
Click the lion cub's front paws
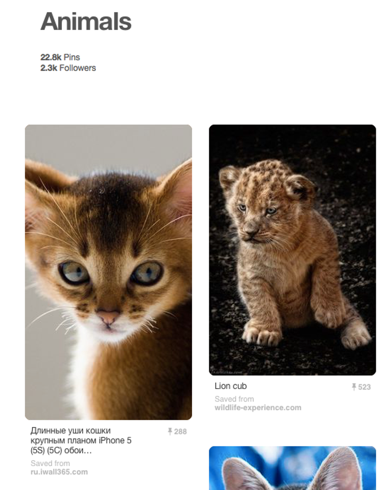click(x=263, y=333)
